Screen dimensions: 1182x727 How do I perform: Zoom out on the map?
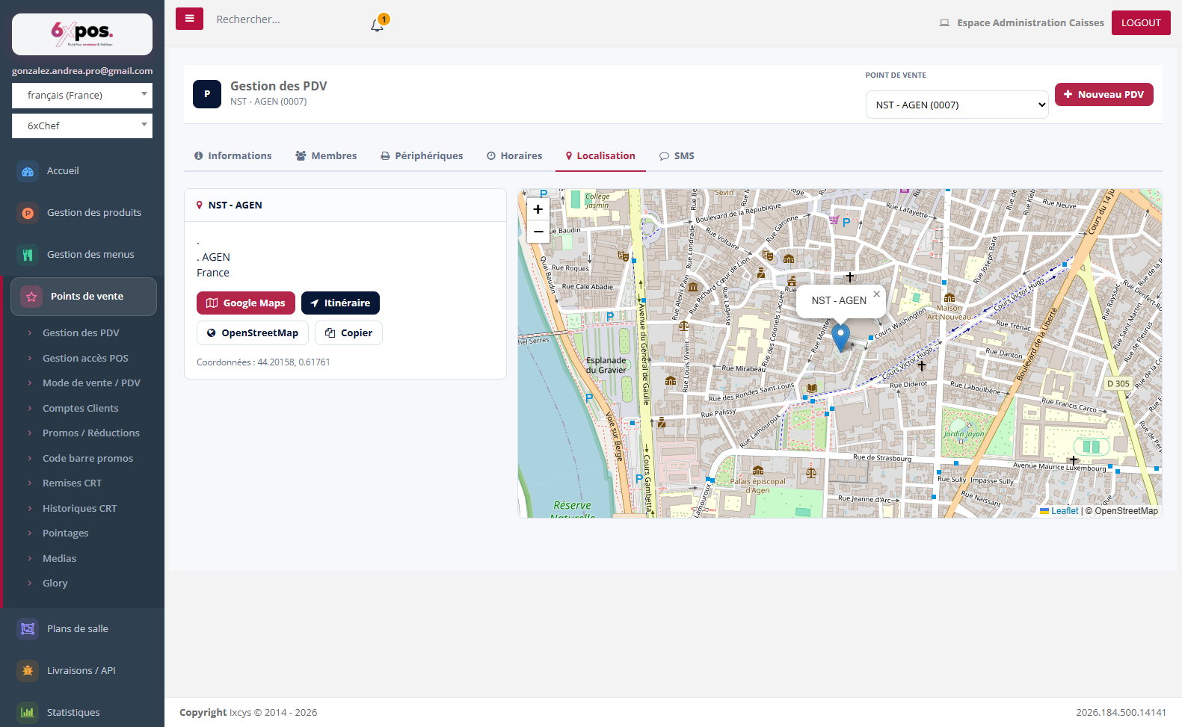point(538,232)
